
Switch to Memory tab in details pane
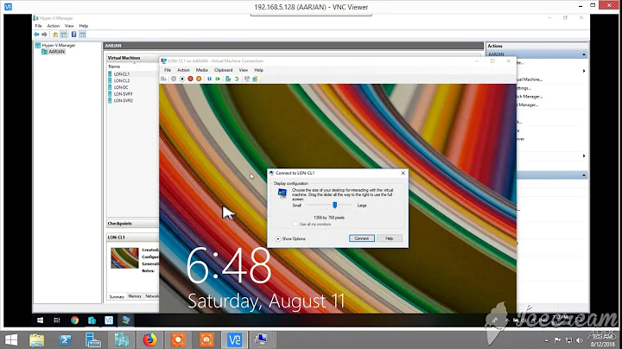tap(135, 296)
